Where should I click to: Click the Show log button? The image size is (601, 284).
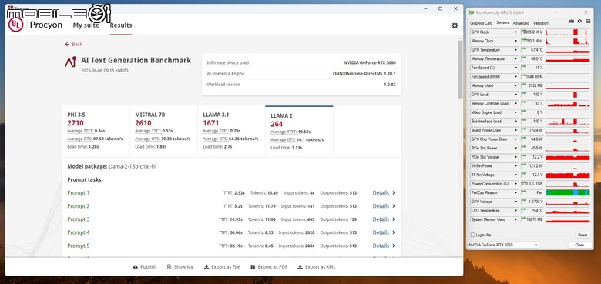click(x=180, y=267)
